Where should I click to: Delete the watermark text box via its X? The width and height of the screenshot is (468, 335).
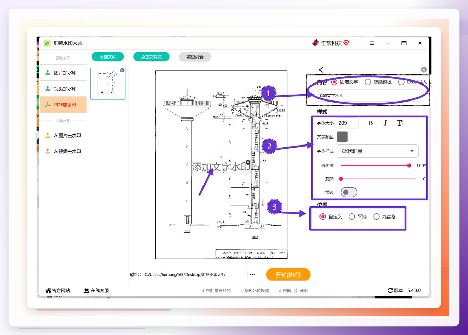coord(248,162)
